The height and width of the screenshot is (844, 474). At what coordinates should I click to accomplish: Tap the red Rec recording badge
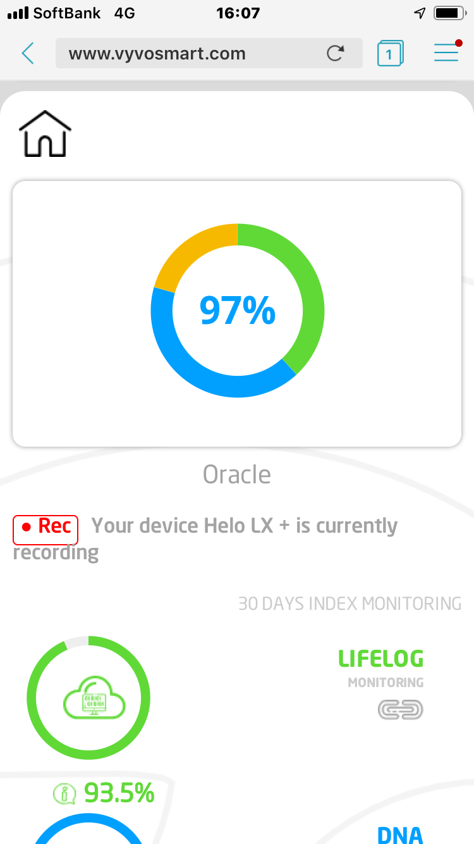[46, 530]
